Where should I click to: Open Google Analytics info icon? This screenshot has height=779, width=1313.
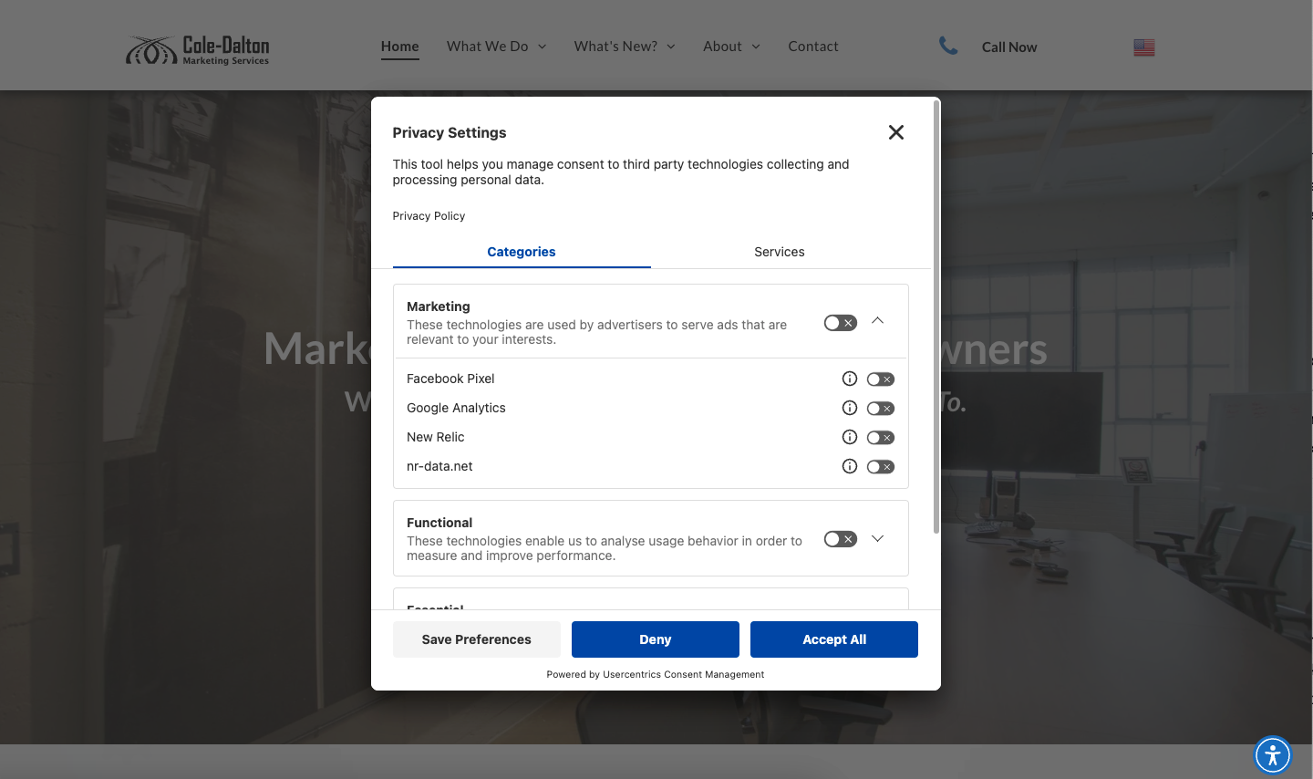850,408
